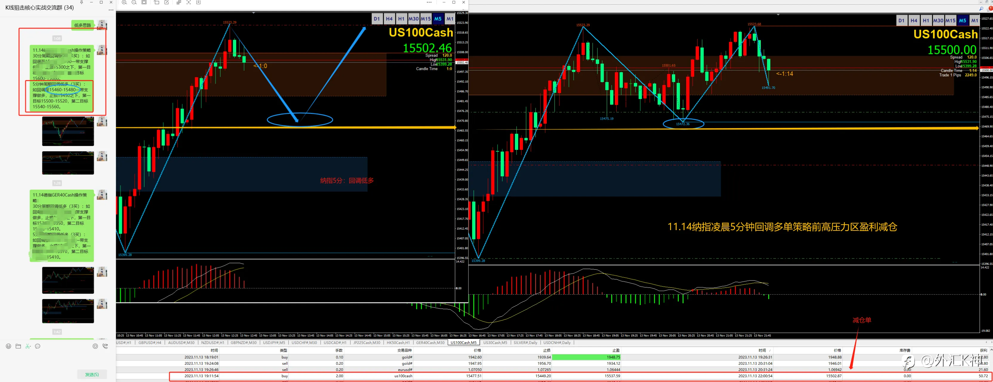Zoom in using the image viewer magnifier-plus icon
The image size is (993, 382).
pos(124,2)
